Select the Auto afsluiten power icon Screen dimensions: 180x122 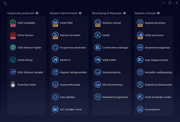pyautogui.click(x=55, y=97)
